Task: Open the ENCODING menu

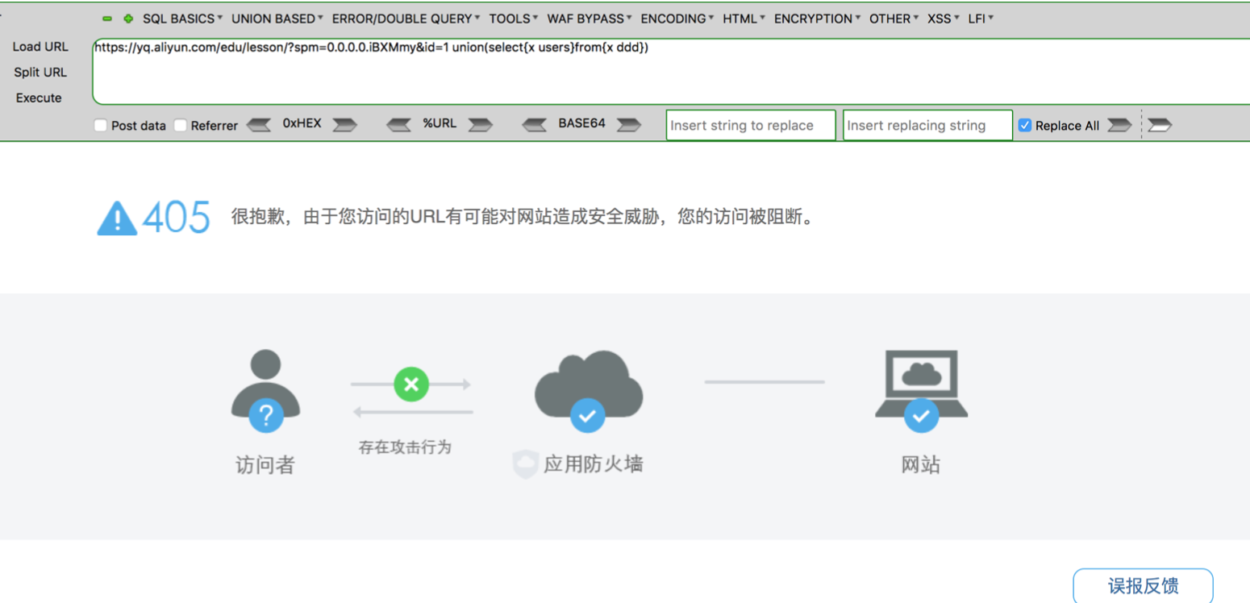Action: (677, 19)
